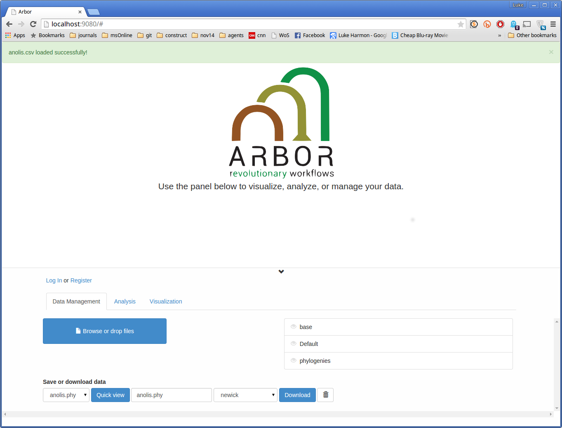Viewport: 562px width, 428px height.
Task: Open the Cheap Blu-ray Movies bookmark
Action: [420, 35]
